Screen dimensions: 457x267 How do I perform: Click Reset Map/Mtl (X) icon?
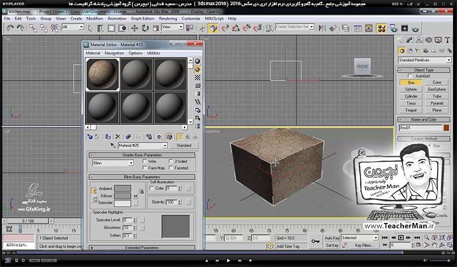[x=118, y=137]
